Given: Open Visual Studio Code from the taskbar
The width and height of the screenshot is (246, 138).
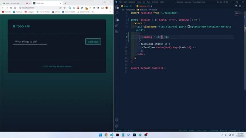Looking at the screenshot, I should pos(112,135).
